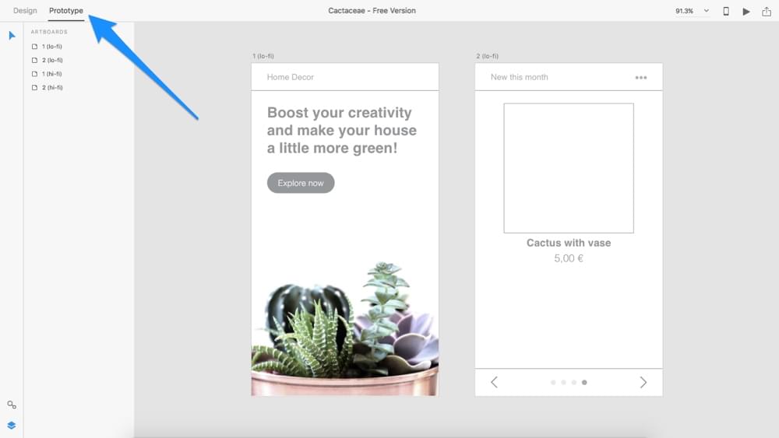
Task: Select 2 (hi-fi) artboard in list
Action: point(51,87)
